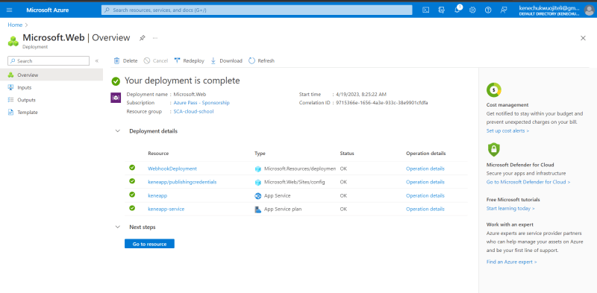Click Set up cost alerts link
Screen dimensions: 597x293
click(507, 131)
